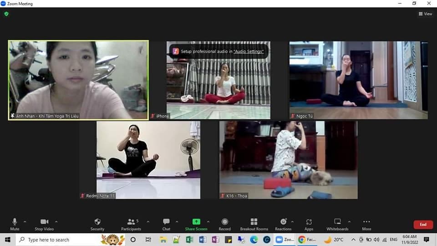Open the Chat panel
Viewport: 437px width, 246px height.
166,225
